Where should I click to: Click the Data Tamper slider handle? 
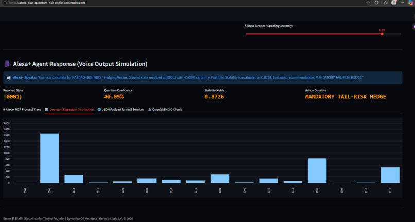pyautogui.click(x=382, y=34)
